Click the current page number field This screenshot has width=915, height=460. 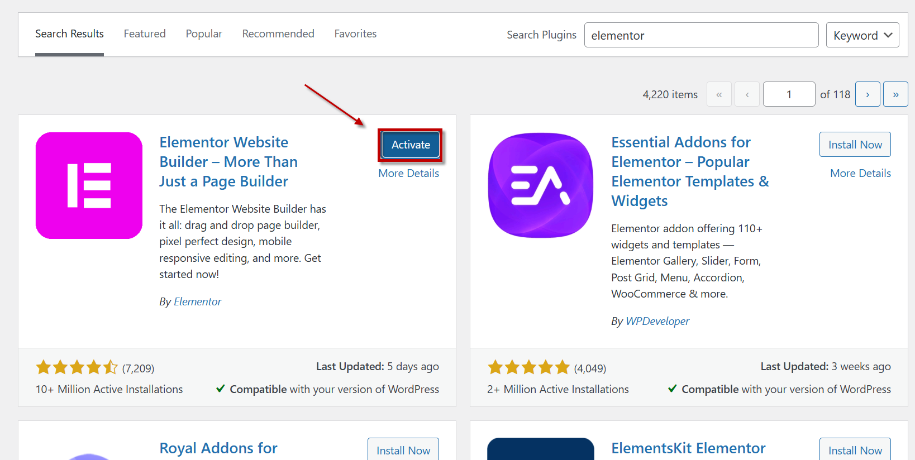789,94
